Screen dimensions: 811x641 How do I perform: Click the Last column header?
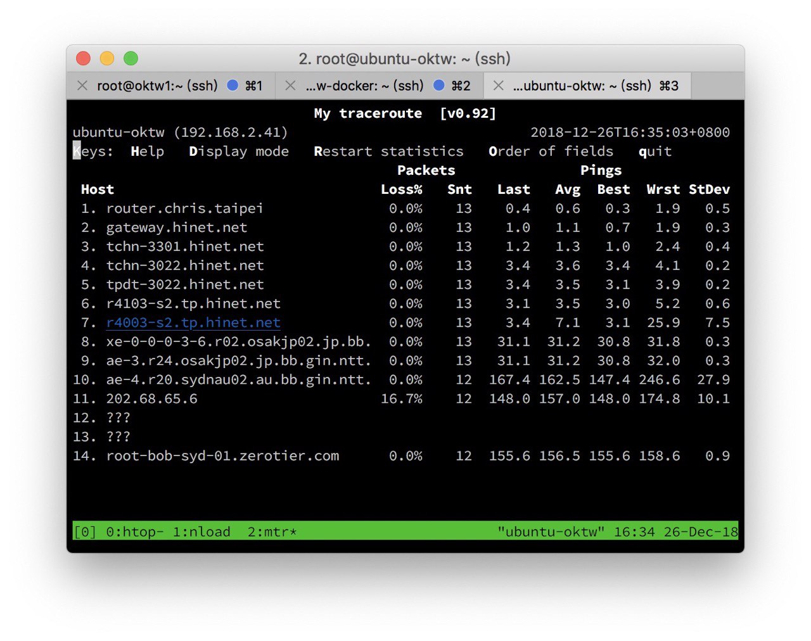(x=514, y=189)
